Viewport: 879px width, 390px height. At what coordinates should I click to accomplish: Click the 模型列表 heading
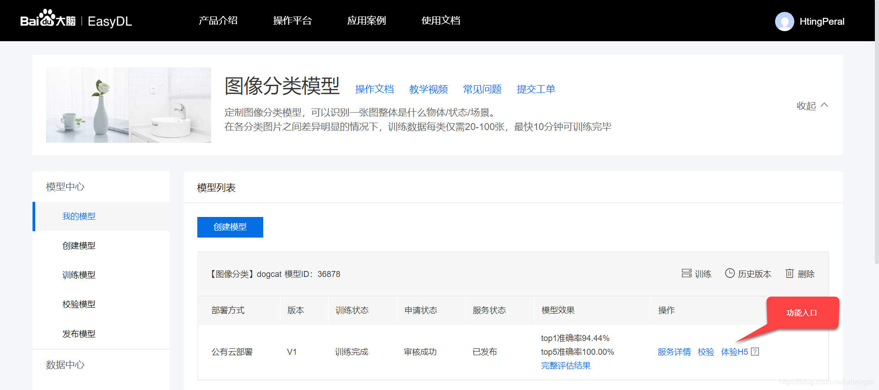[x=216, y=188]
